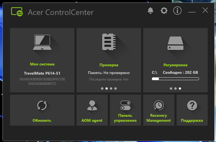Click the Acer ControlCenter logo icon
The width and height of the screenshot is (216, 142).
tap(17, 12)
